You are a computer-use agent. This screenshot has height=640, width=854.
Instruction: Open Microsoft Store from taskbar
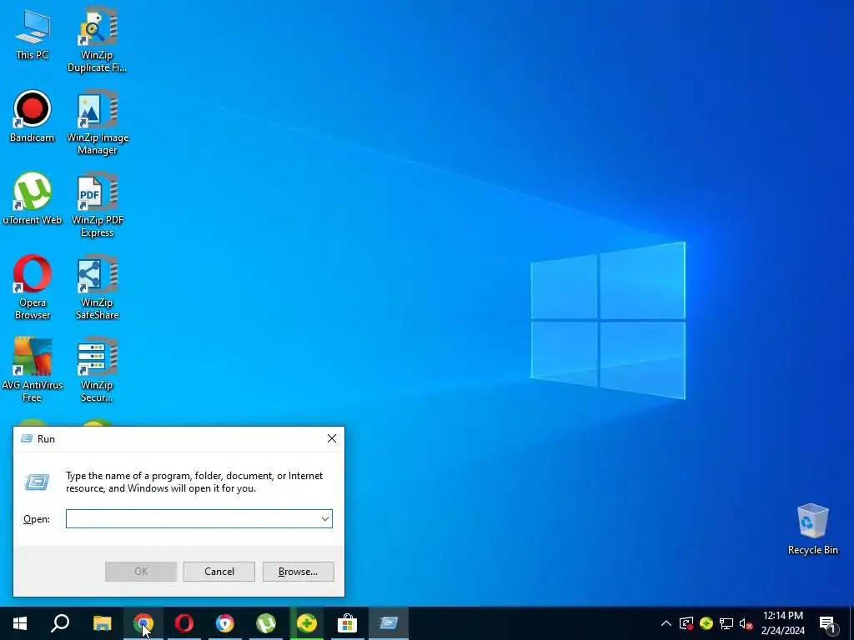348,623
